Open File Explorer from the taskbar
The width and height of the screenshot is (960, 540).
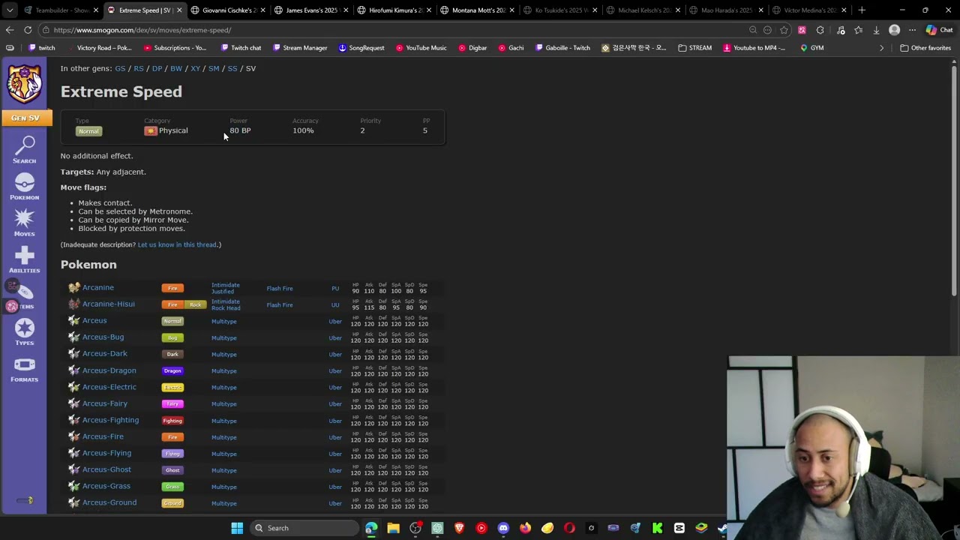click(x=393, y=528)
